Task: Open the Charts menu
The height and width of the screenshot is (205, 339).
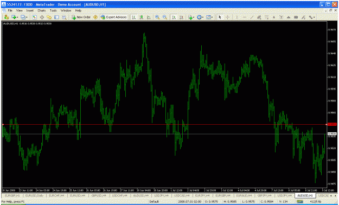Action: click(x=42, y=10)
